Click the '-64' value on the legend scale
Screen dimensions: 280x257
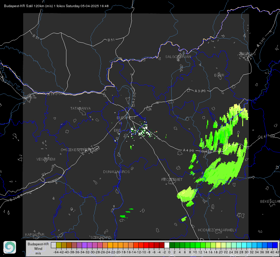[x=56, y=252]
